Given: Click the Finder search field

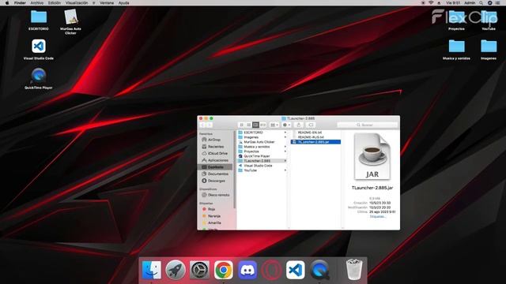Looking at the screenshot, I should click(x=367, y=125).
